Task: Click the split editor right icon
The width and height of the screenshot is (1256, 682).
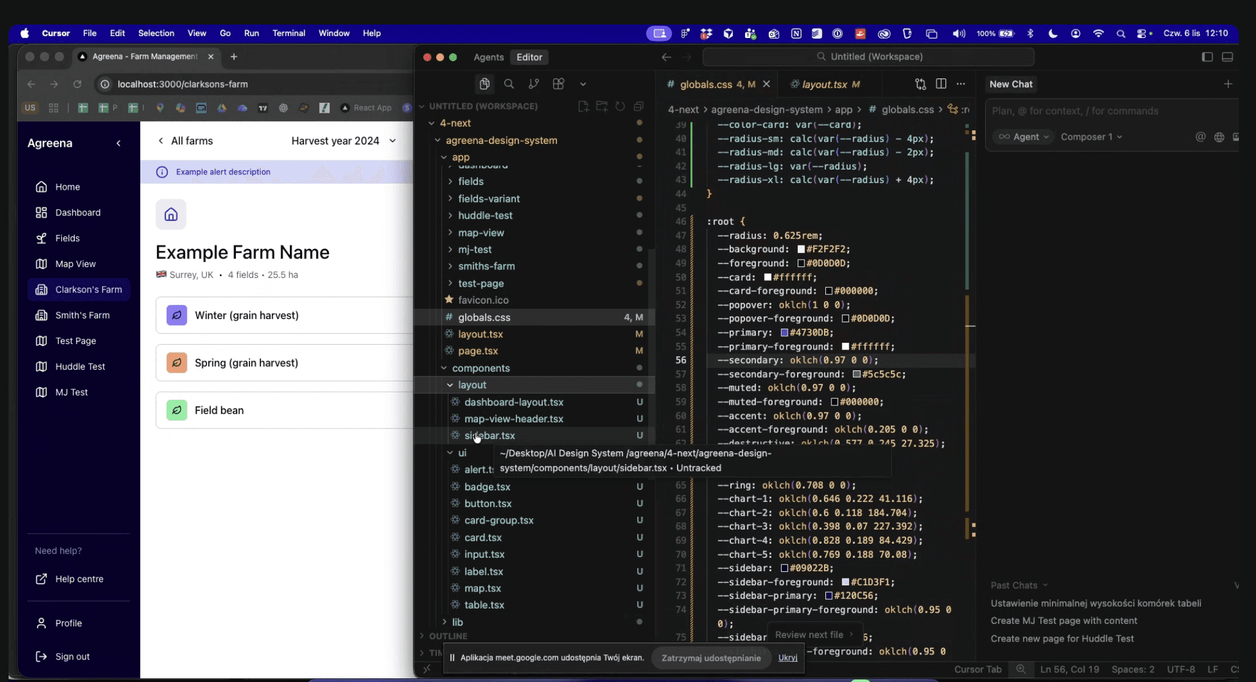Action: point(941,84)
